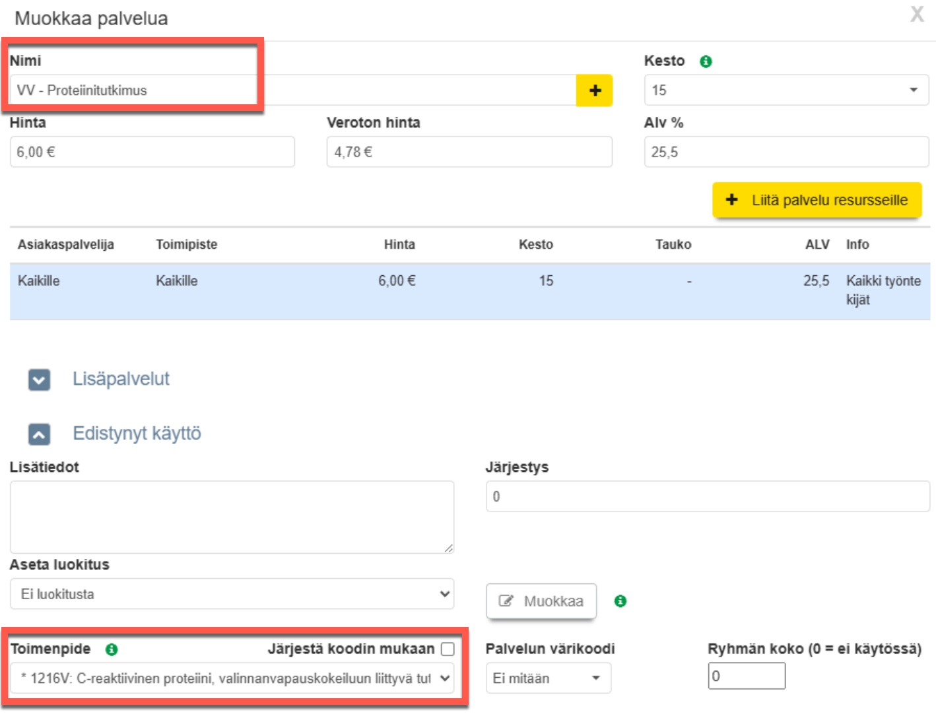936x718 pixels.
Task: Click the Nimi text field
Action: (x=290, y=90)
